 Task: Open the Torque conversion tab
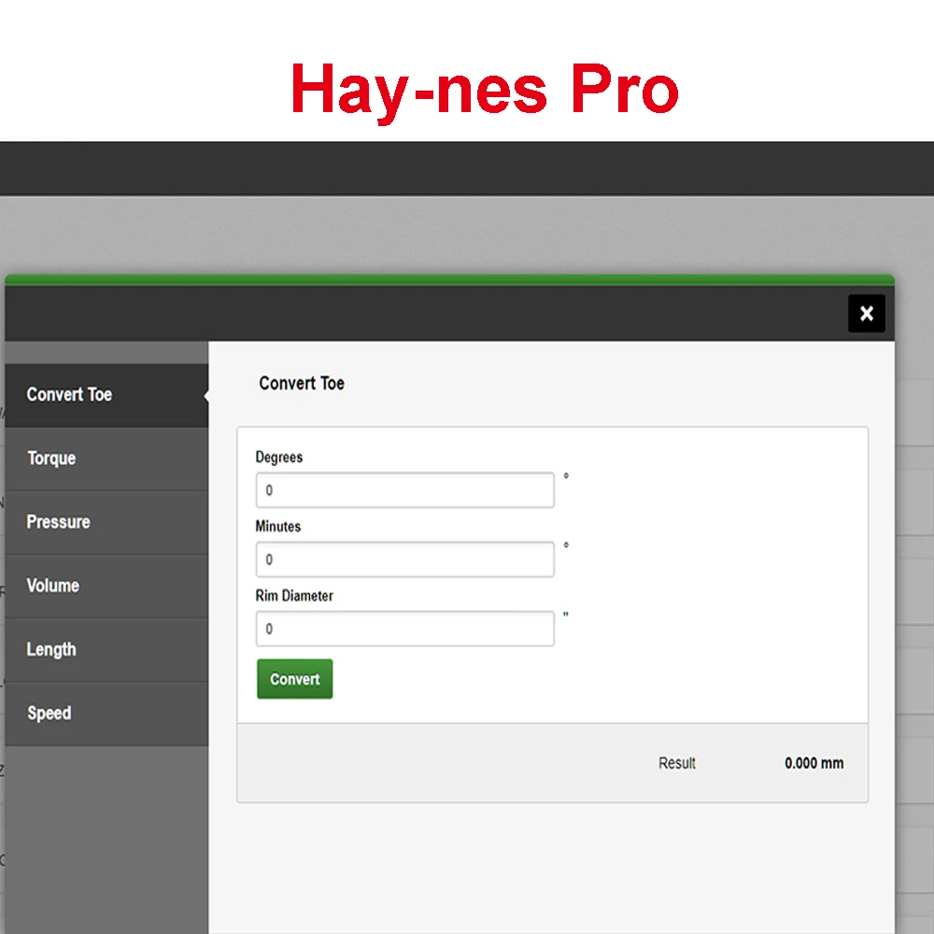(106, 459)
